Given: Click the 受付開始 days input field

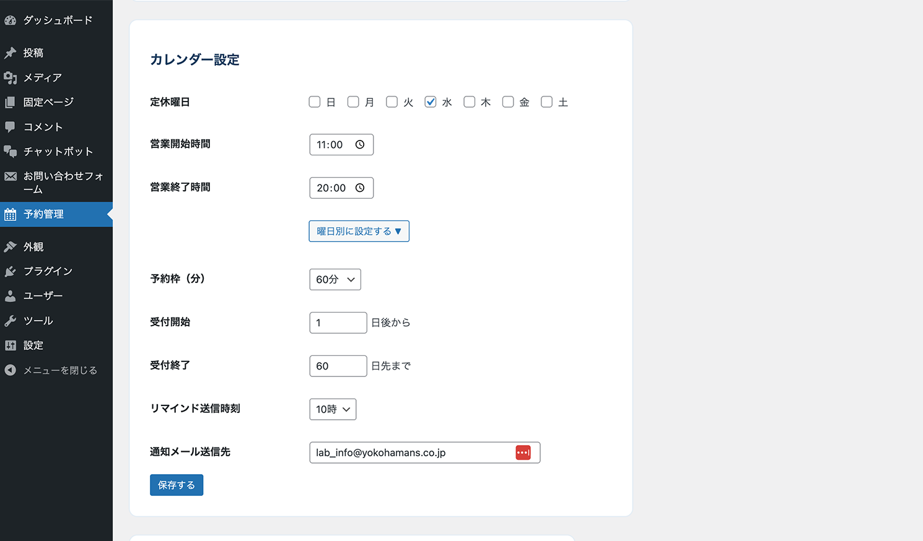Looking at the screenshot, I should [338, 322].
